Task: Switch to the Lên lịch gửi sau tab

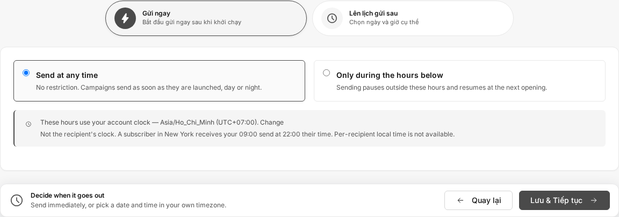Action: [x=413, y=18]
